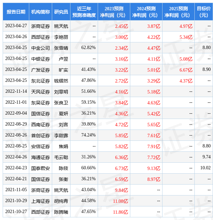Click the 报告日期 column header
The image size is (213, 220).
coord(16,12)
